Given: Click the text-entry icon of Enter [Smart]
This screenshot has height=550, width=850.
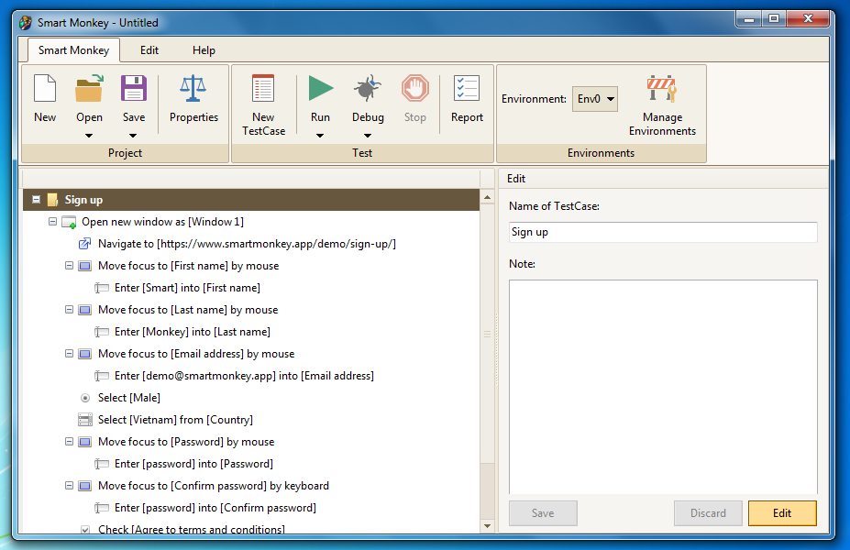Looking at the screenshot, I should [102, 288].
